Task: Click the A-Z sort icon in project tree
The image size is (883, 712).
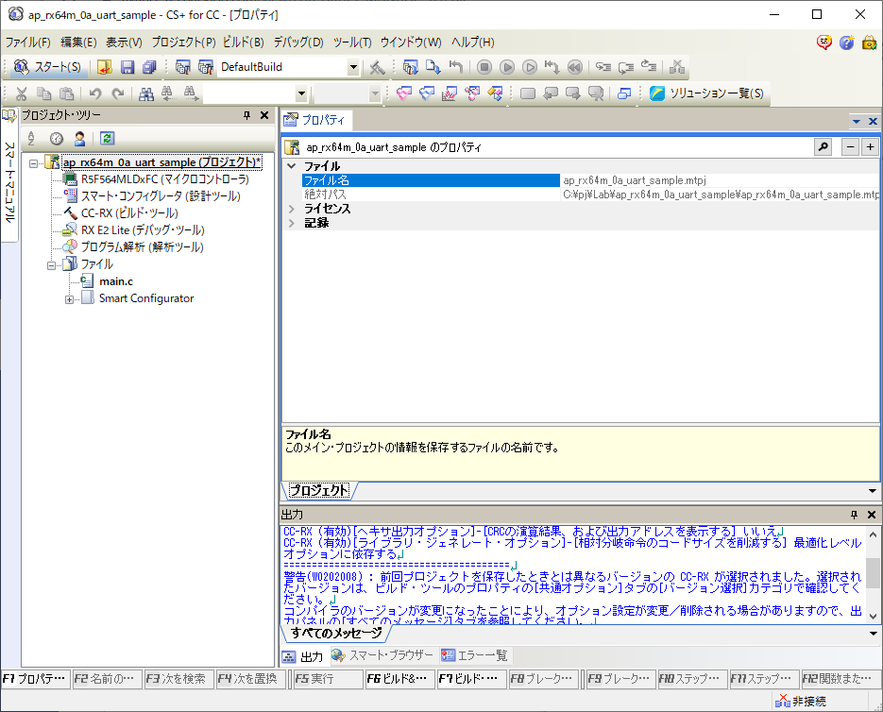Action: 31,138
